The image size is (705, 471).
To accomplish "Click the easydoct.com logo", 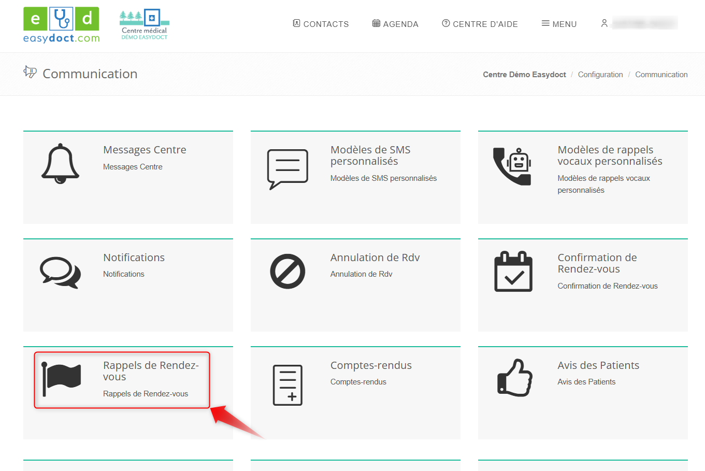I will click(x=61, y=25).
